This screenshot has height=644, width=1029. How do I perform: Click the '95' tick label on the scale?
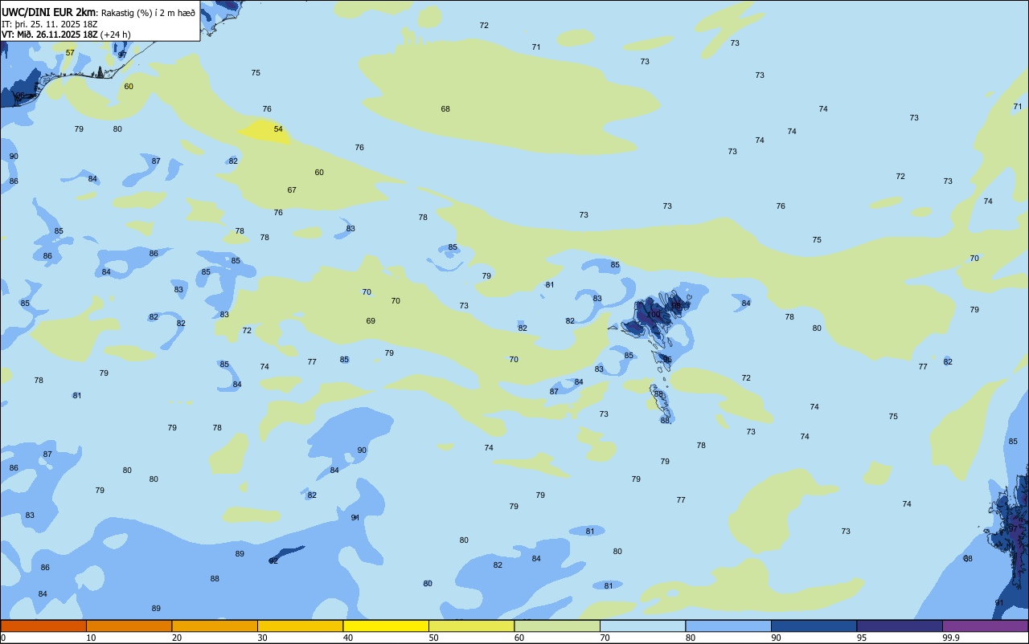pos(862,638)
